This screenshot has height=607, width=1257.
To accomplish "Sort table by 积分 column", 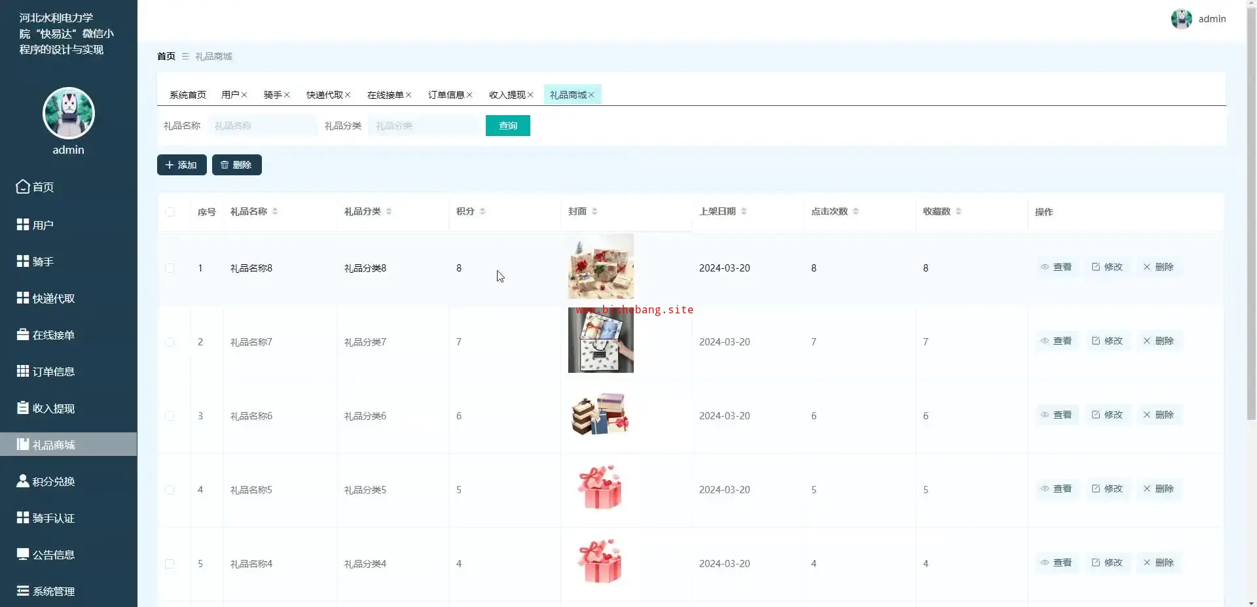I will [x=483, y=211].
